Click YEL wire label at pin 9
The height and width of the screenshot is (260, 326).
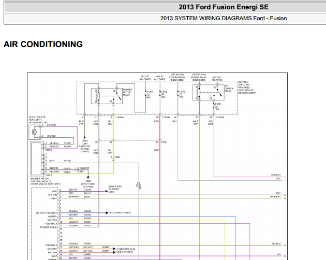click(71, 219)
